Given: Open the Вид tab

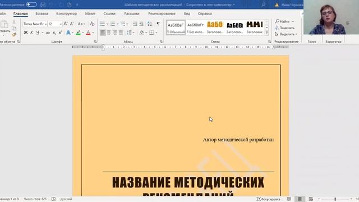Looking at the screenshot, I should tap(187, 13).
